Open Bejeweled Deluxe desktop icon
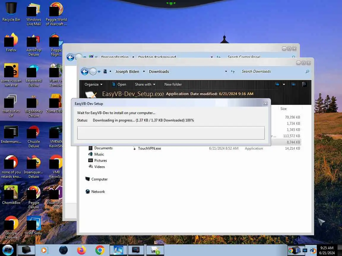Screen dimensions: 342x256 coord(34,75)
